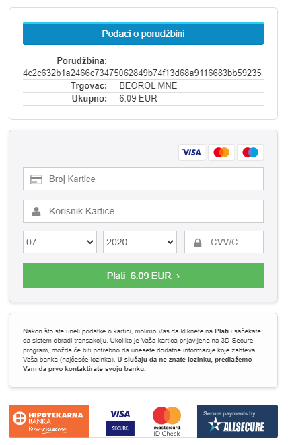
Task: Click the padlock icon in CVV field
Action: 198,243
